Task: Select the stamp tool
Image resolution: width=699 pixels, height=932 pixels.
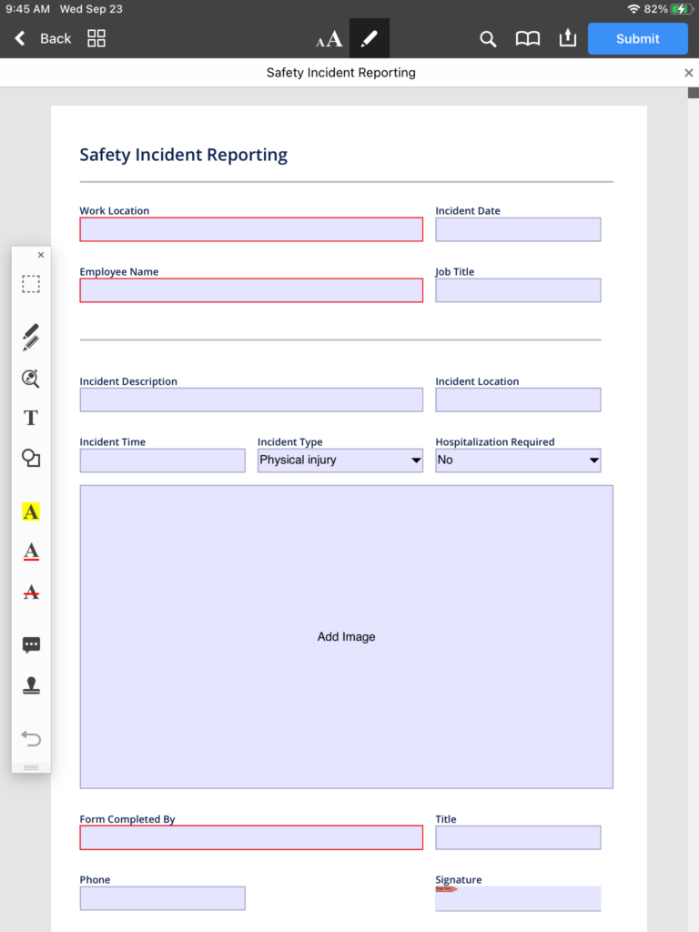Action: 31,686
